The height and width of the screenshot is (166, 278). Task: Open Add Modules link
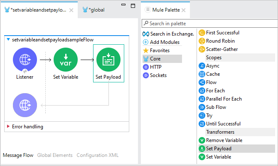pyautogui.click(x=165, y=42)
